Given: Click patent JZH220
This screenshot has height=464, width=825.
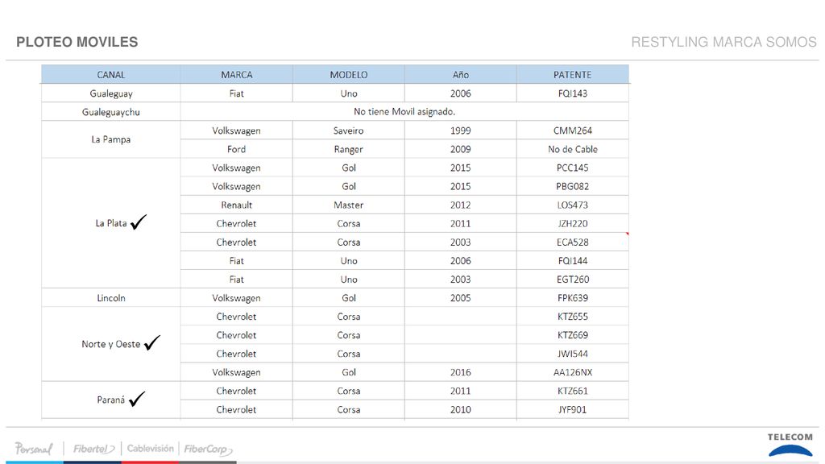Looking at the screenshot, I should [x=573, y=224].
